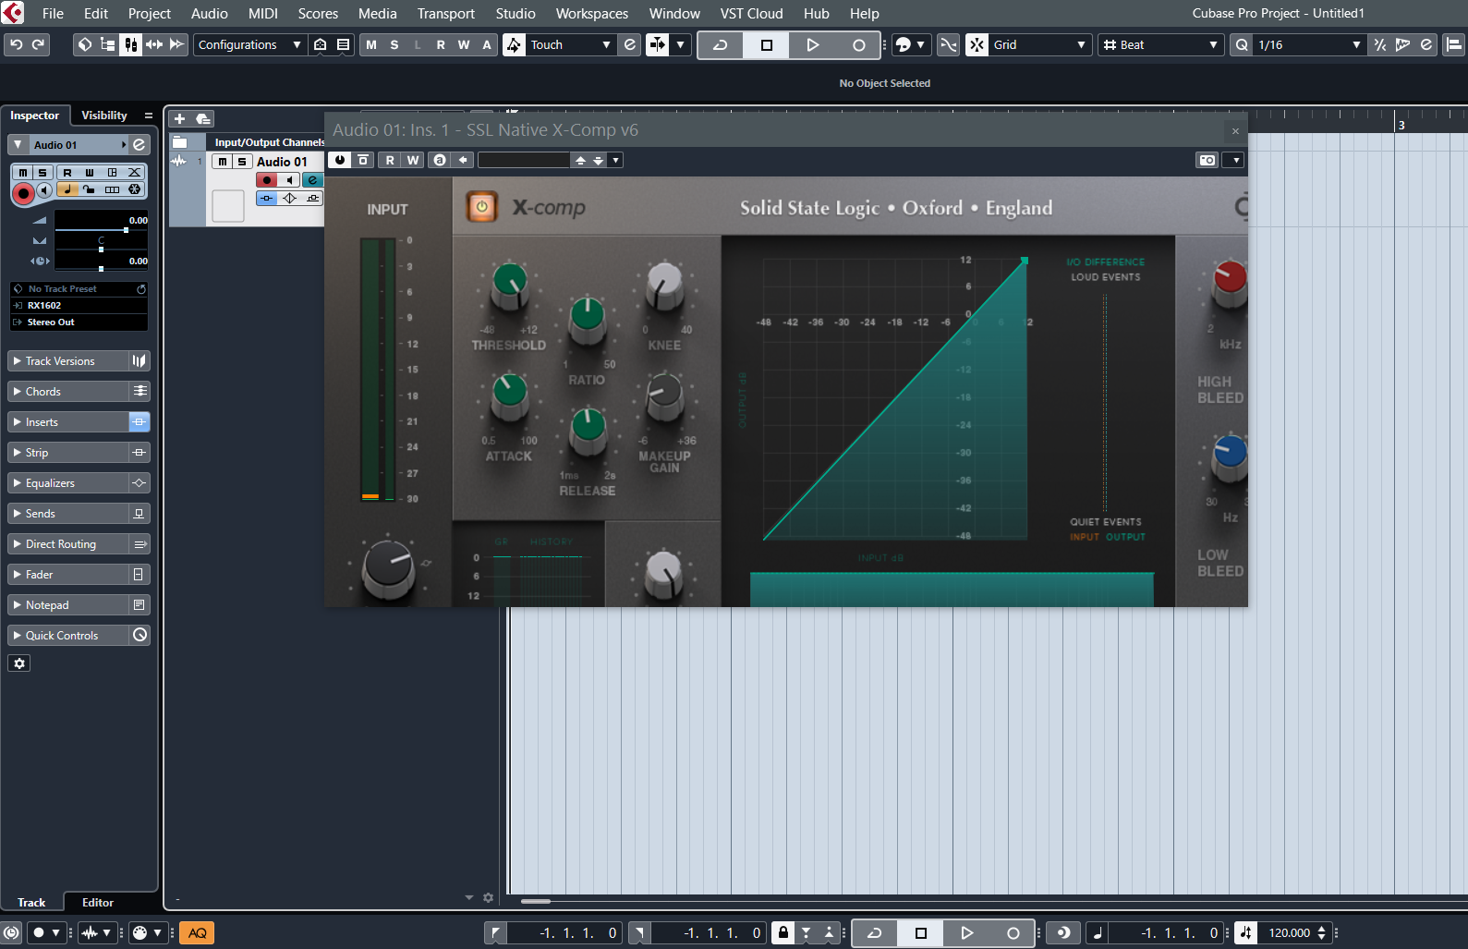Viewport: 1468px width, 949px height.
Task: Click Record in the bottom transport bar
Action: [1013, 933]
